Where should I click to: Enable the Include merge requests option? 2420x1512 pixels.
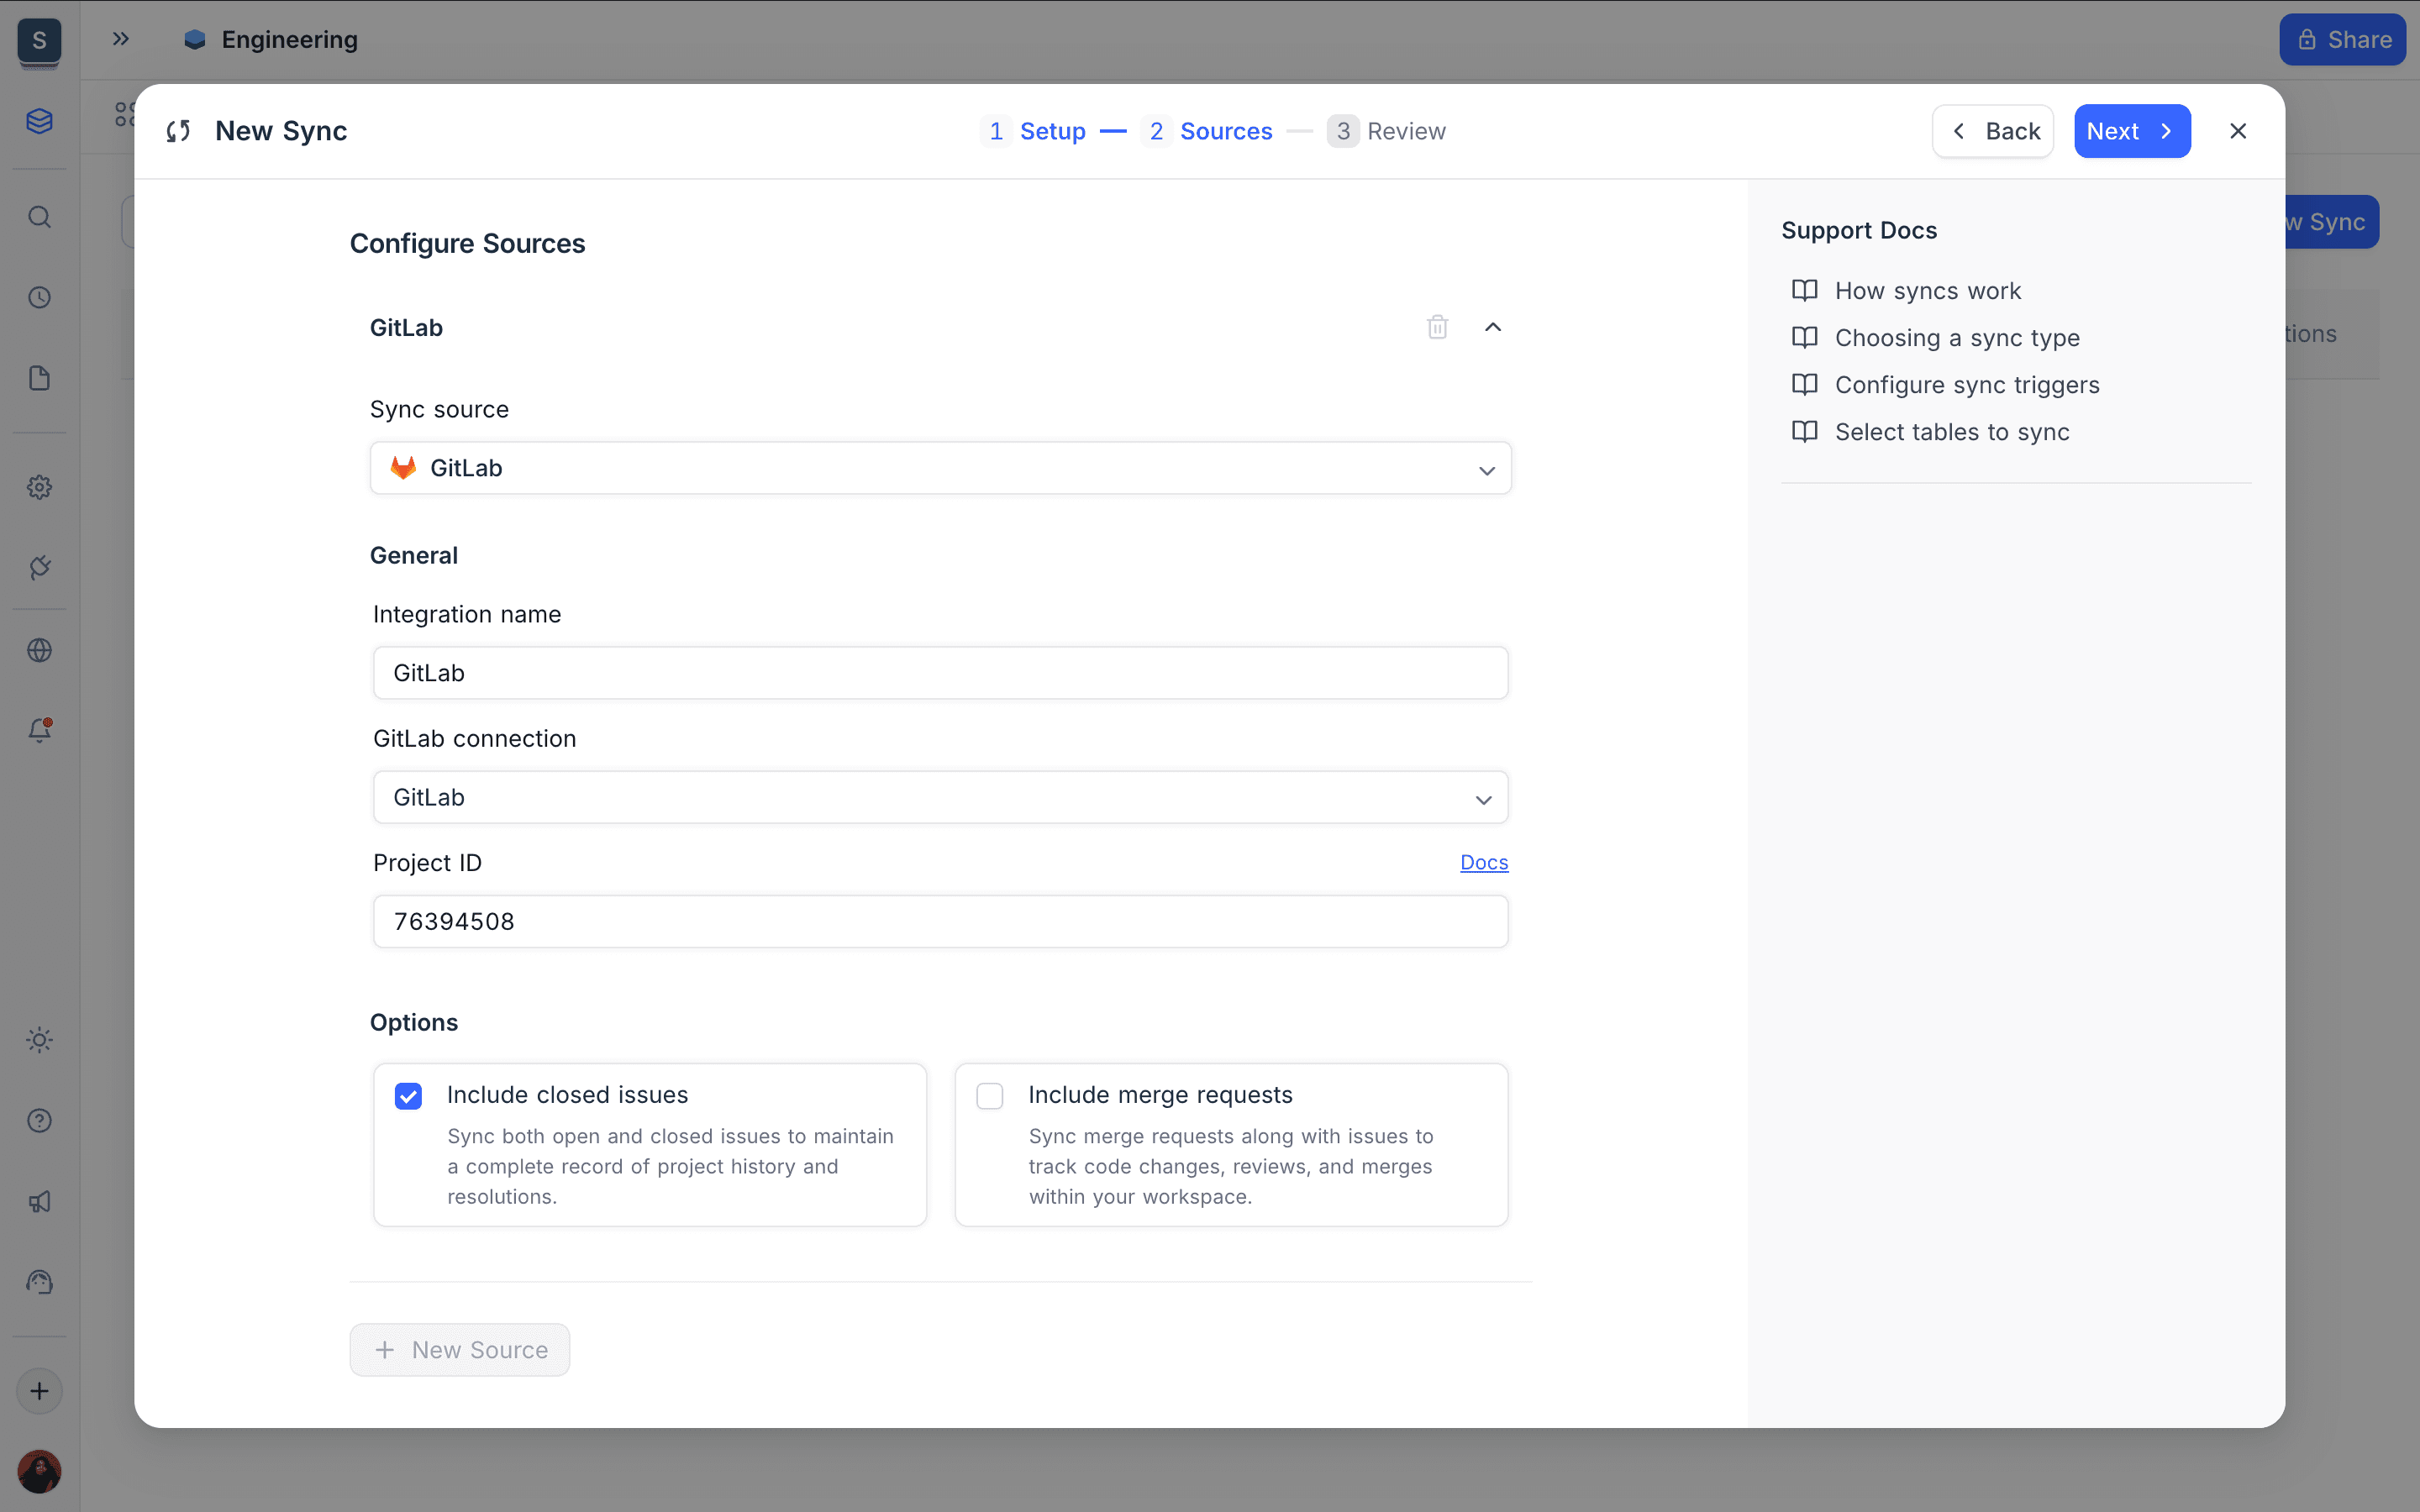[x=990, y=1095]
